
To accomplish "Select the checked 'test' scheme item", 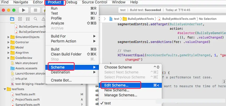I will click(107, 103).
